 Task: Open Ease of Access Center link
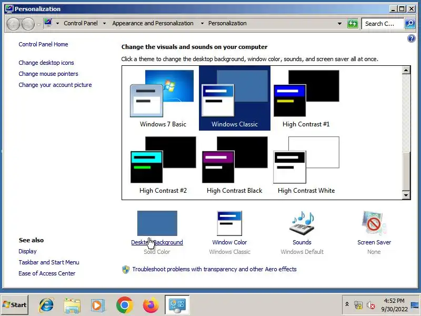click(x=47, y=273)
